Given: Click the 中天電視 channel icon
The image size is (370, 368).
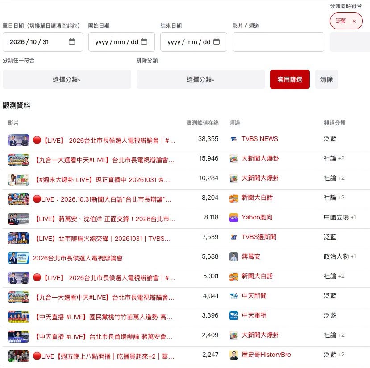Looking at the screenshot, I should (233, 316).
